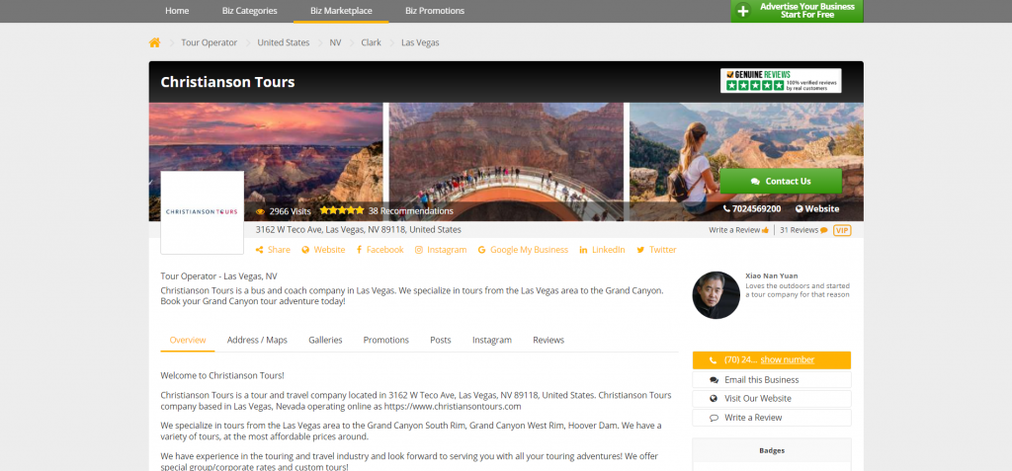Click the Christianson Tours logo thumbnail
The image size is (1012, 471).
coord(202,212)
